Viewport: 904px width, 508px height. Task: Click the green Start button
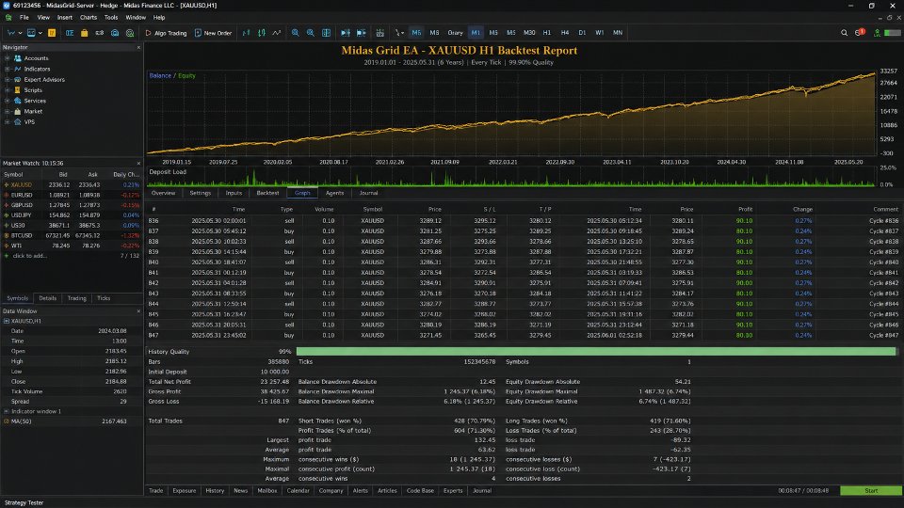click(x=871, y=491)
